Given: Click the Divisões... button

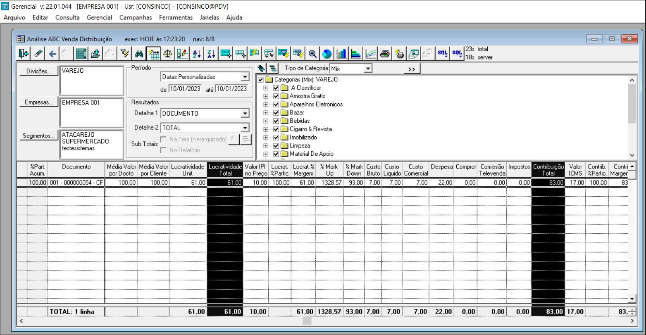Looking at the screenshot, I should tap(39, 71).
